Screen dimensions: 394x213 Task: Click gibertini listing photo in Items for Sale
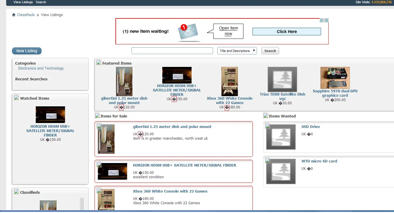[x=106, y=139]
